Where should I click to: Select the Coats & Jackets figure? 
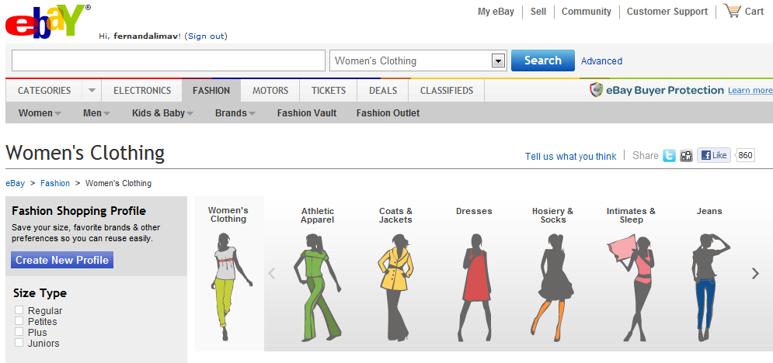point(396,287)
